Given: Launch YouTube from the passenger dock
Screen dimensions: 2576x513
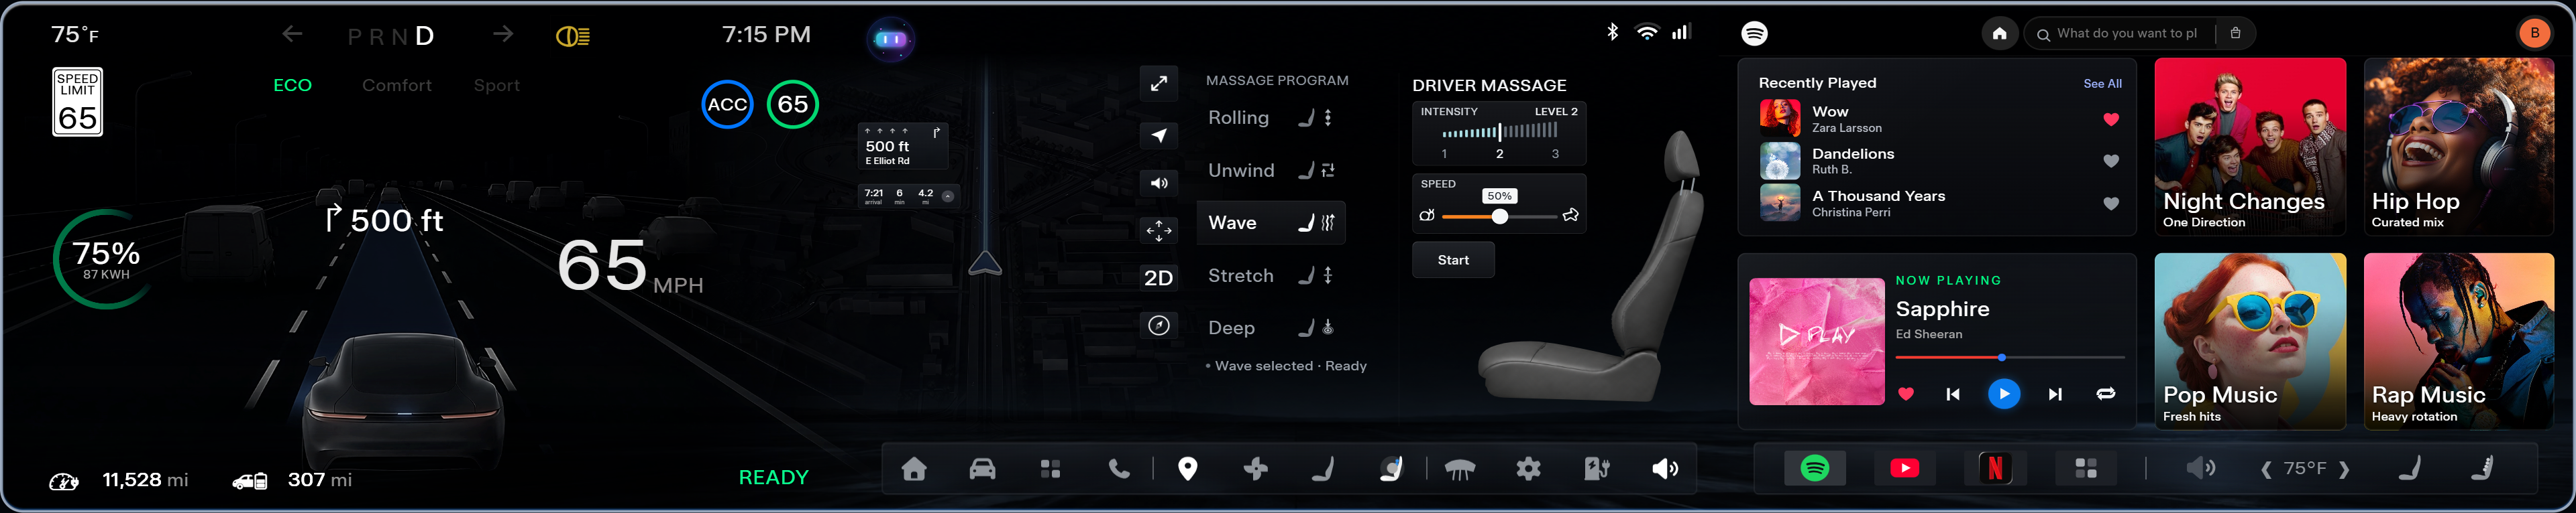Looking at the screenshot, I should [x=1905, y=468].
